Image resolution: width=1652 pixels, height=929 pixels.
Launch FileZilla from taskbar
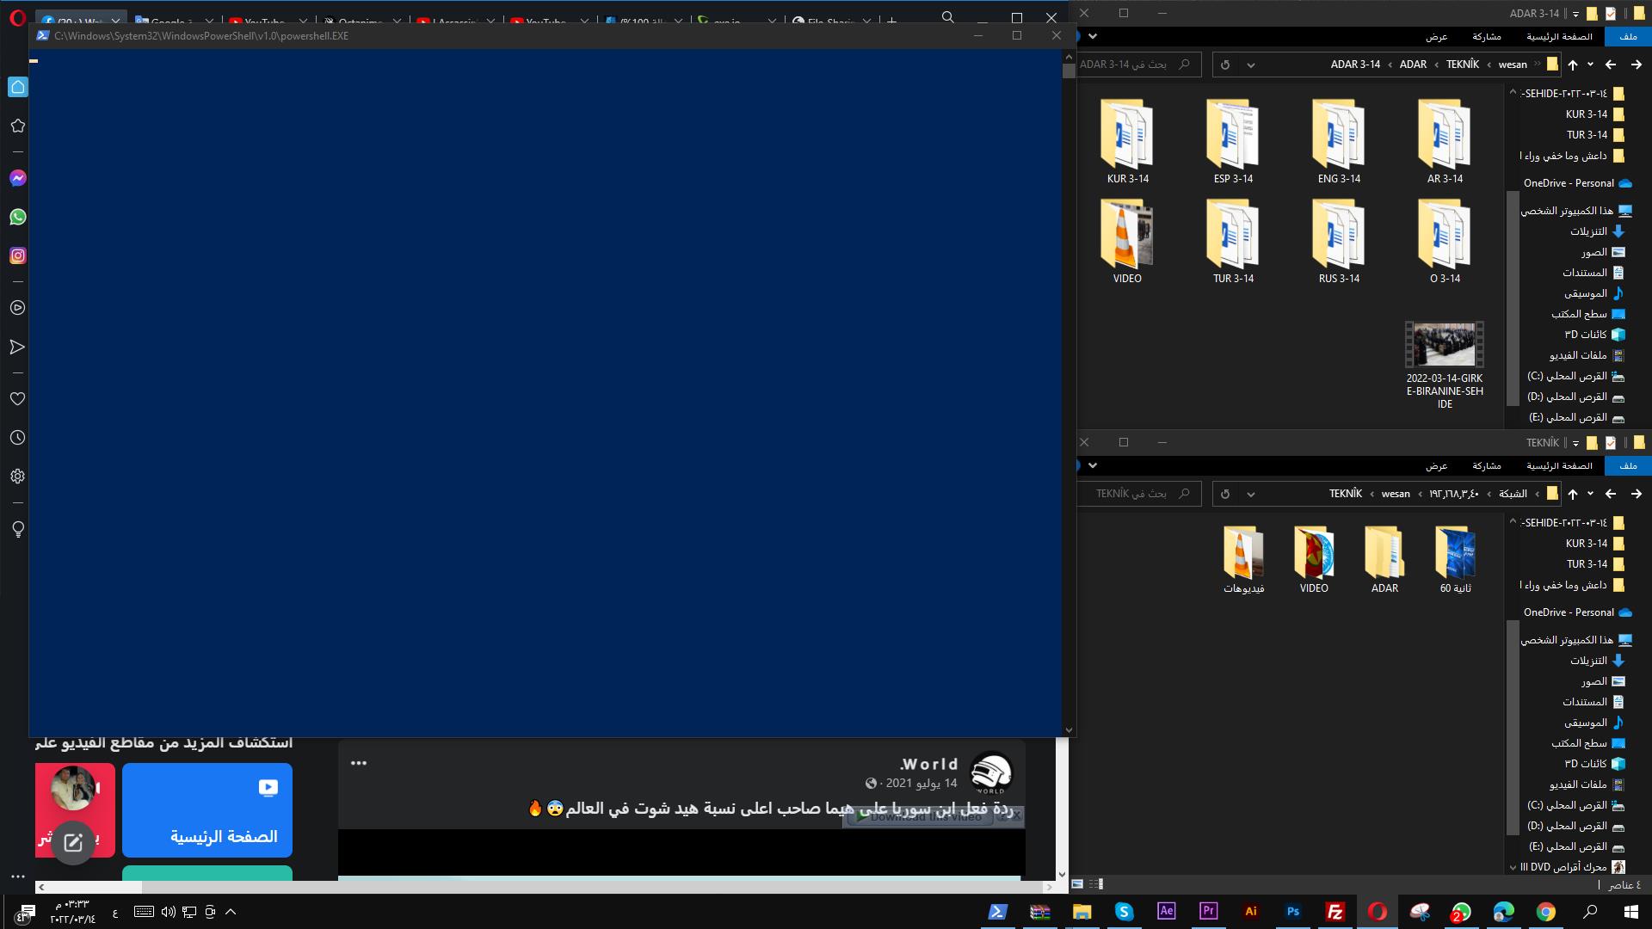click(x=1335, y=912)
